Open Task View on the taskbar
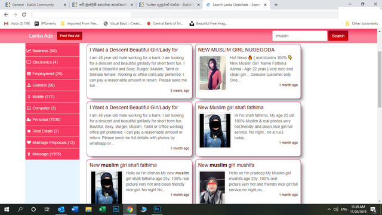 [x=47, y=210]
